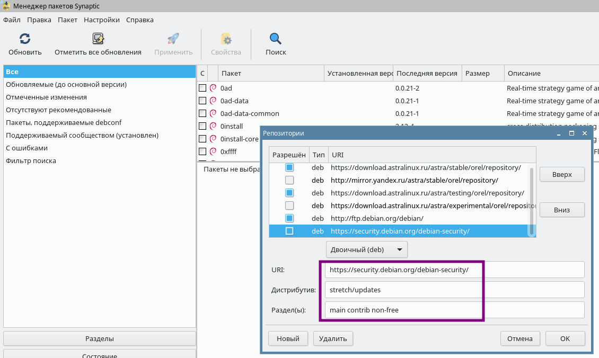This screenshot has height=358, width=599.
Task: Disable the astra testing orel repository
Action: [289, 193]
